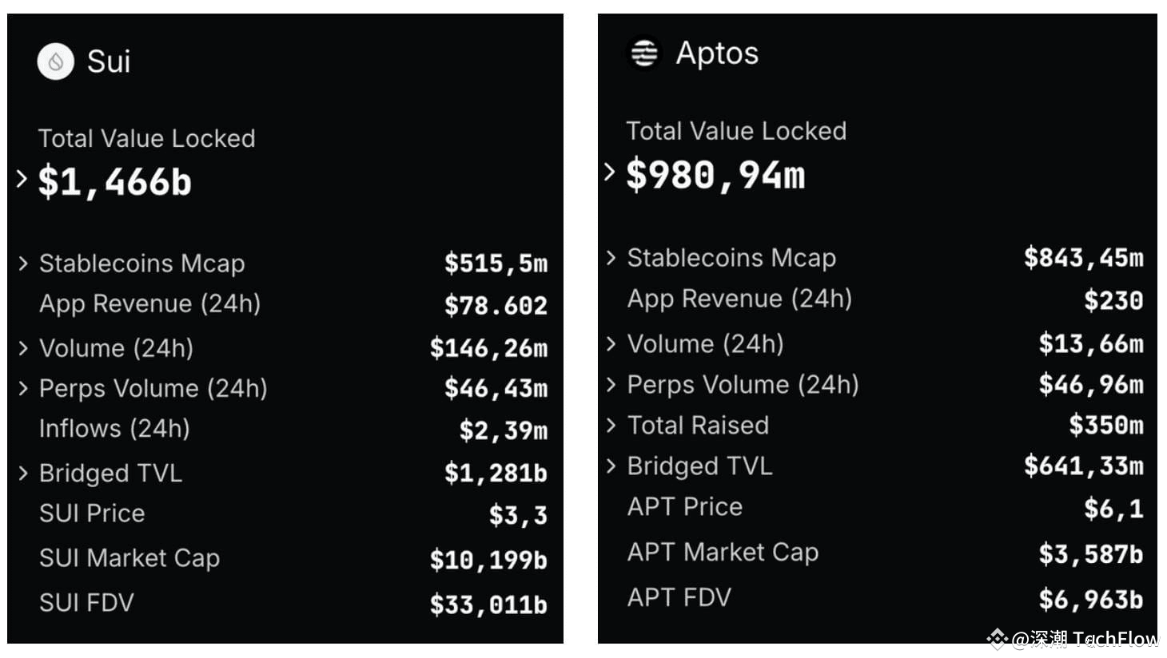Expand Aptos Perps Volume details

tap(611, 385)
